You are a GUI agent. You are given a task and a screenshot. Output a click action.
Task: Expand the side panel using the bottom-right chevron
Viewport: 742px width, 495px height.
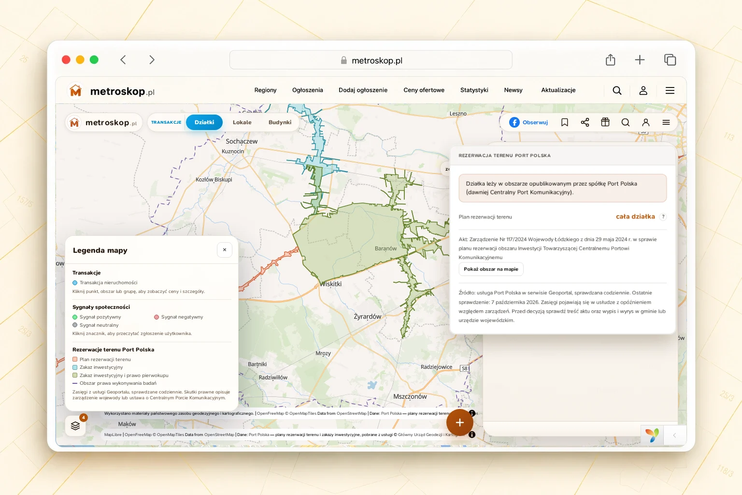pyautogui.click(x=674, y=435)
